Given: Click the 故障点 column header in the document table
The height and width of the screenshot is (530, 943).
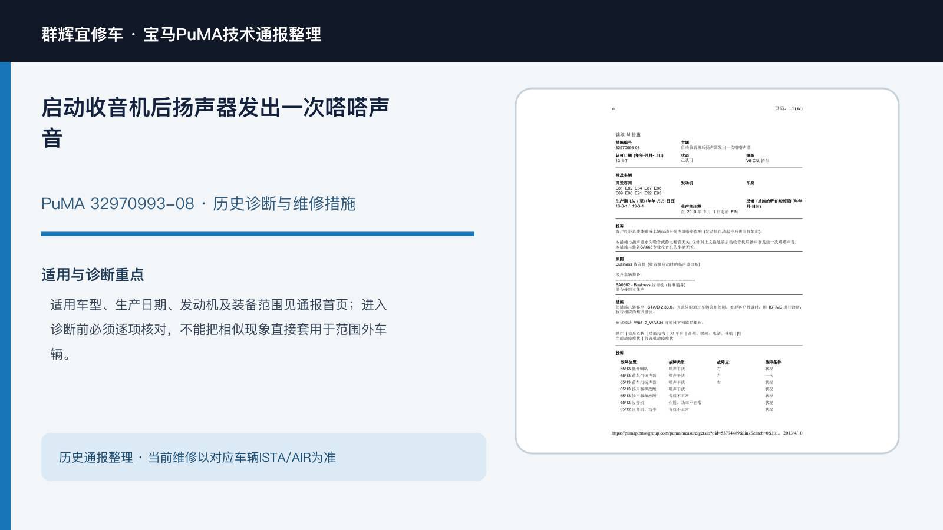Looking at the screenshot, I should tap(724, 362).
